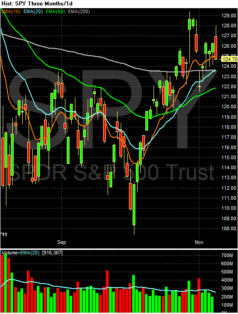
Task: Click the 116.00 price axis label
Action: click(x=229, y=147)
